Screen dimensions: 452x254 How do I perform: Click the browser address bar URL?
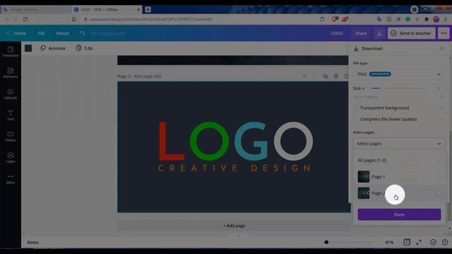150,19
